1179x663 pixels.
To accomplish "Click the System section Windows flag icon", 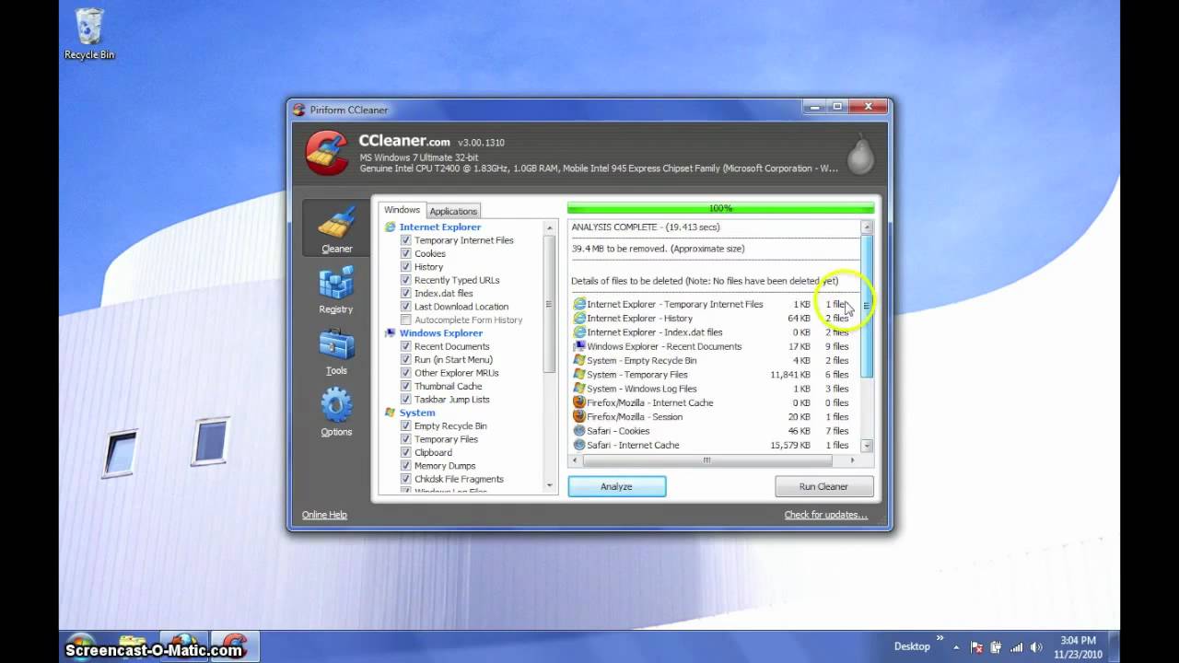I will (391, 413).
